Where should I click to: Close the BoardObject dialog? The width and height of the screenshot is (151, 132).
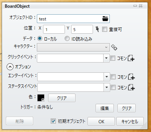(x=141, y=6)
